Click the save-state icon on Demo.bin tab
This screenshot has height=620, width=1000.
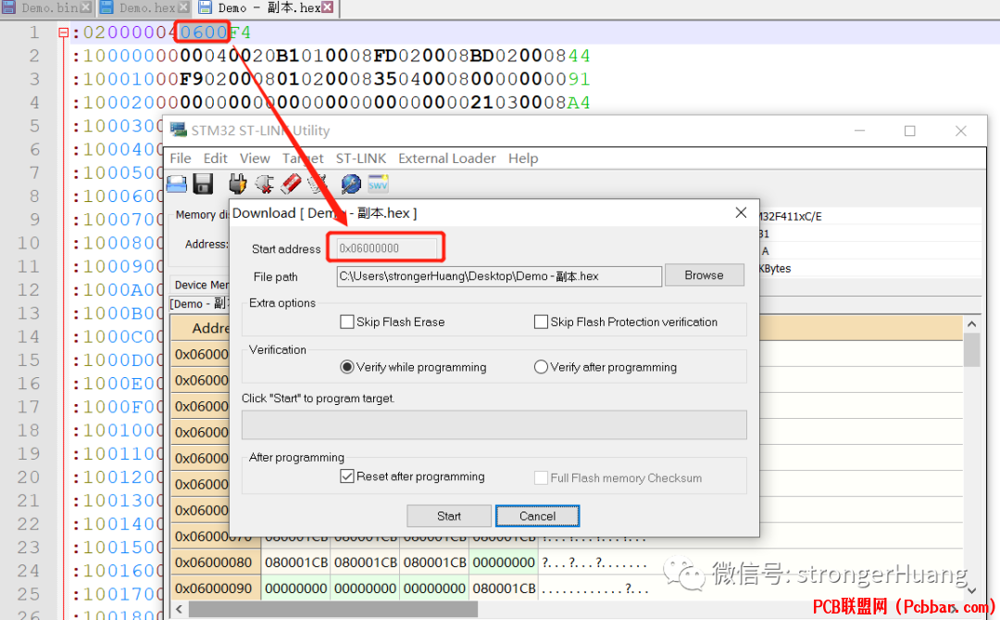click(9, 7)
